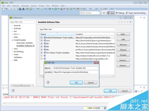Screen dimensions: 149x111
Task: Select Validation in preferences tree
Action: pyautogui.click(x=18, y=57)
